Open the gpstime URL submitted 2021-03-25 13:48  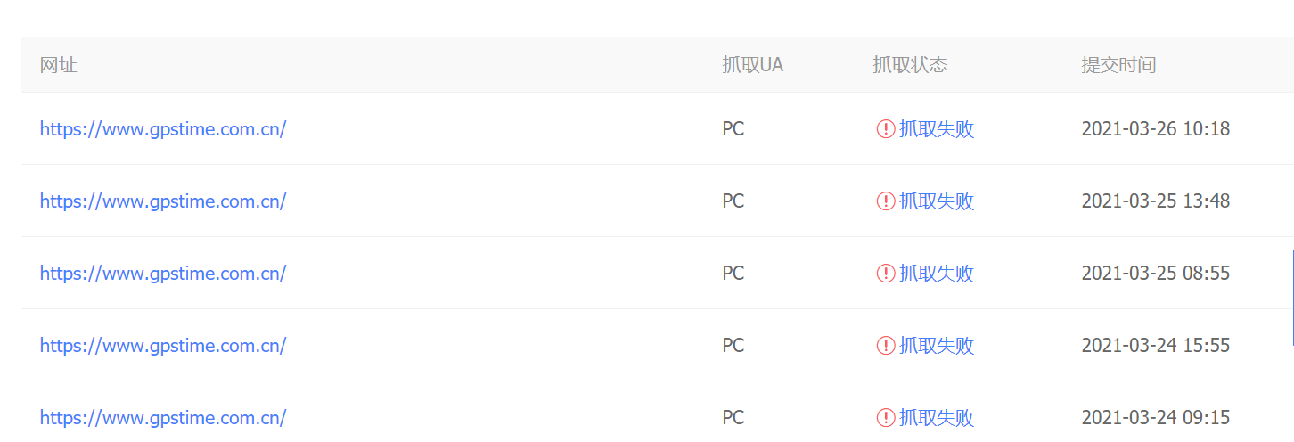coord(163,201)
